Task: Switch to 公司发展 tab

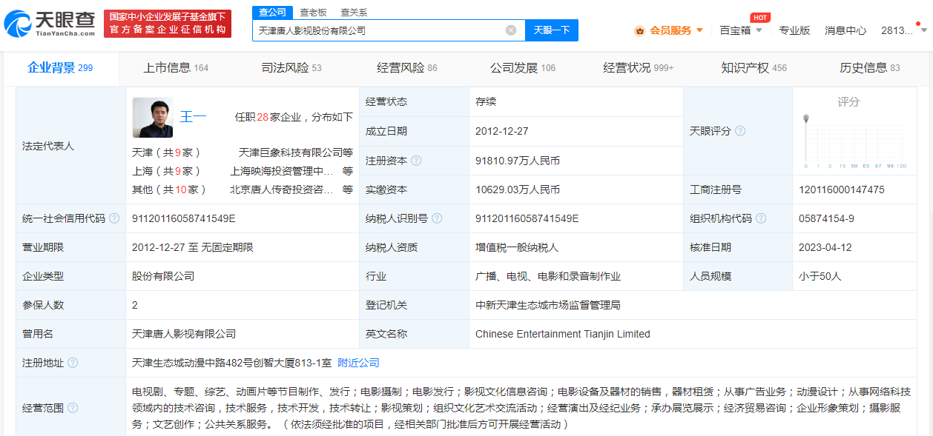Action: tap(523, 68)
